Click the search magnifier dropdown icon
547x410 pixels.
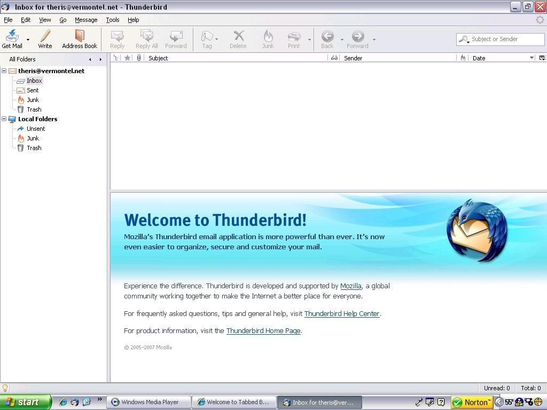(x=464, y=40)
